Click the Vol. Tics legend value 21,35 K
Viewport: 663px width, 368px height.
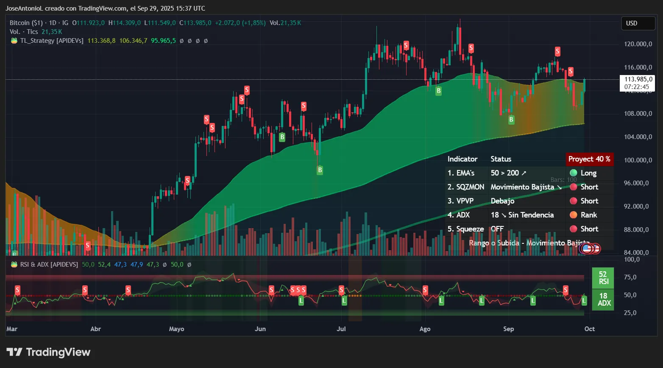click(x=52, y=31)
